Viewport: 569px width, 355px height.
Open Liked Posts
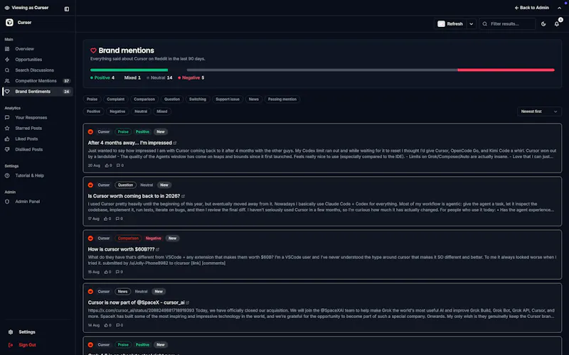click(x=38, y=138)
